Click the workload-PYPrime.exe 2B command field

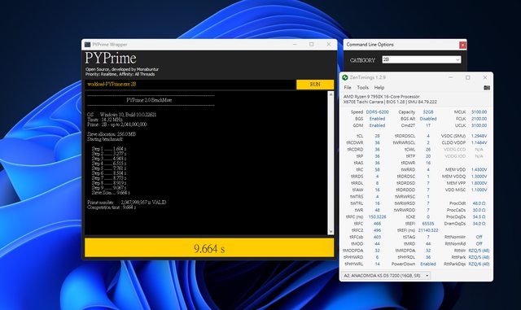[x=190, y=85]
